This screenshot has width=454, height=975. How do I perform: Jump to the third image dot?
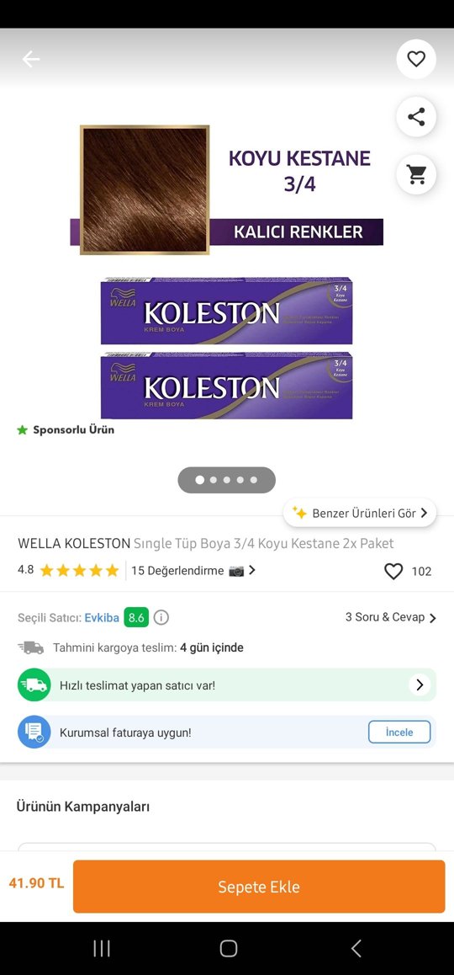click(x=227, y=480)
